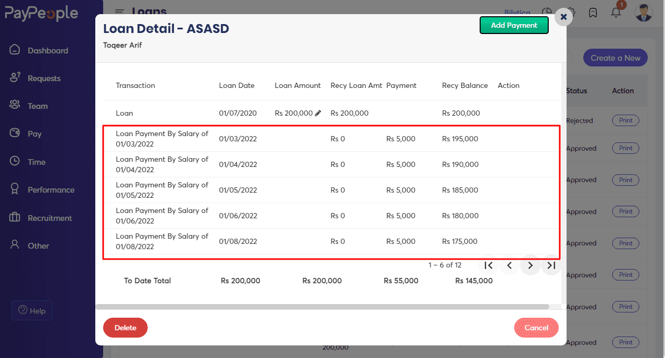
Task: Click the Add Payment button
Action: coord(514,25)
